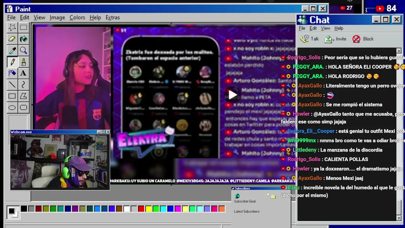Close the Webcam.exe window
Image resolution: width=405 pixels, height=228 pixels.
pyautogui.click(x=108, y=132)
